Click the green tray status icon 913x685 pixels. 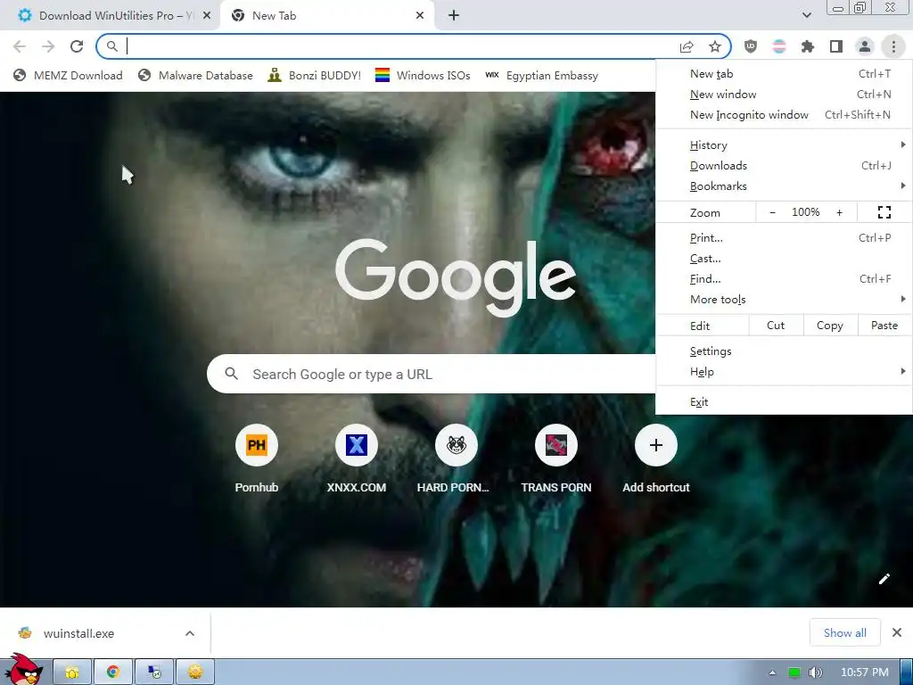tap(794, 673)
